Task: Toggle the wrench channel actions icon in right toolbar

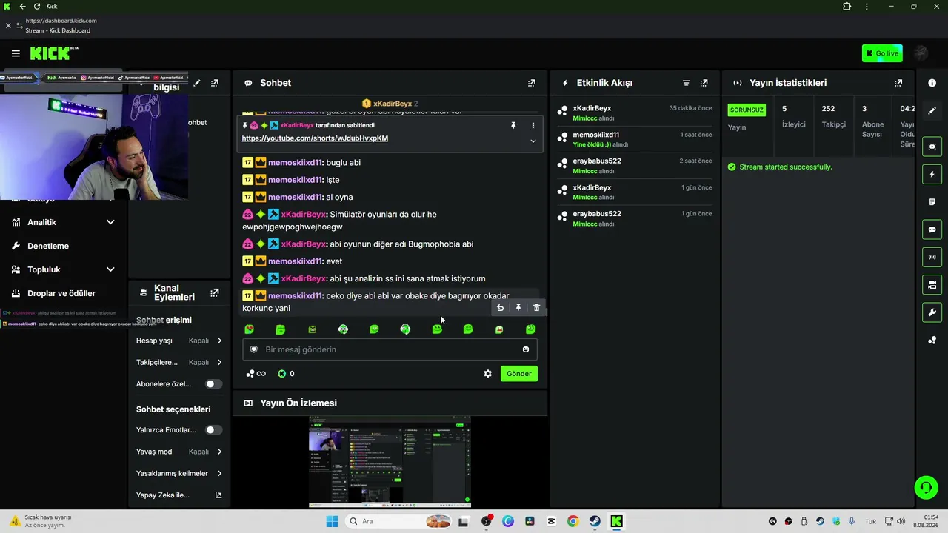Action: pos(932,312)
